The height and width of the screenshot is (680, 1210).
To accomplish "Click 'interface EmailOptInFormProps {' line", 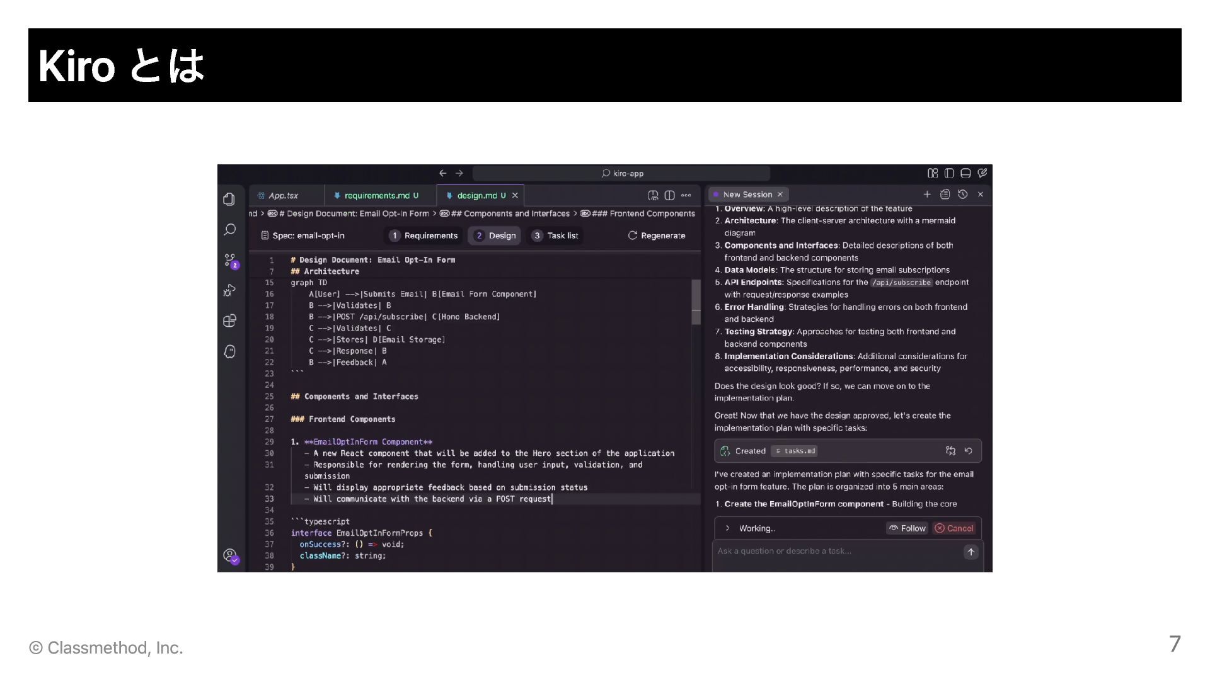I will click(362, 533).
